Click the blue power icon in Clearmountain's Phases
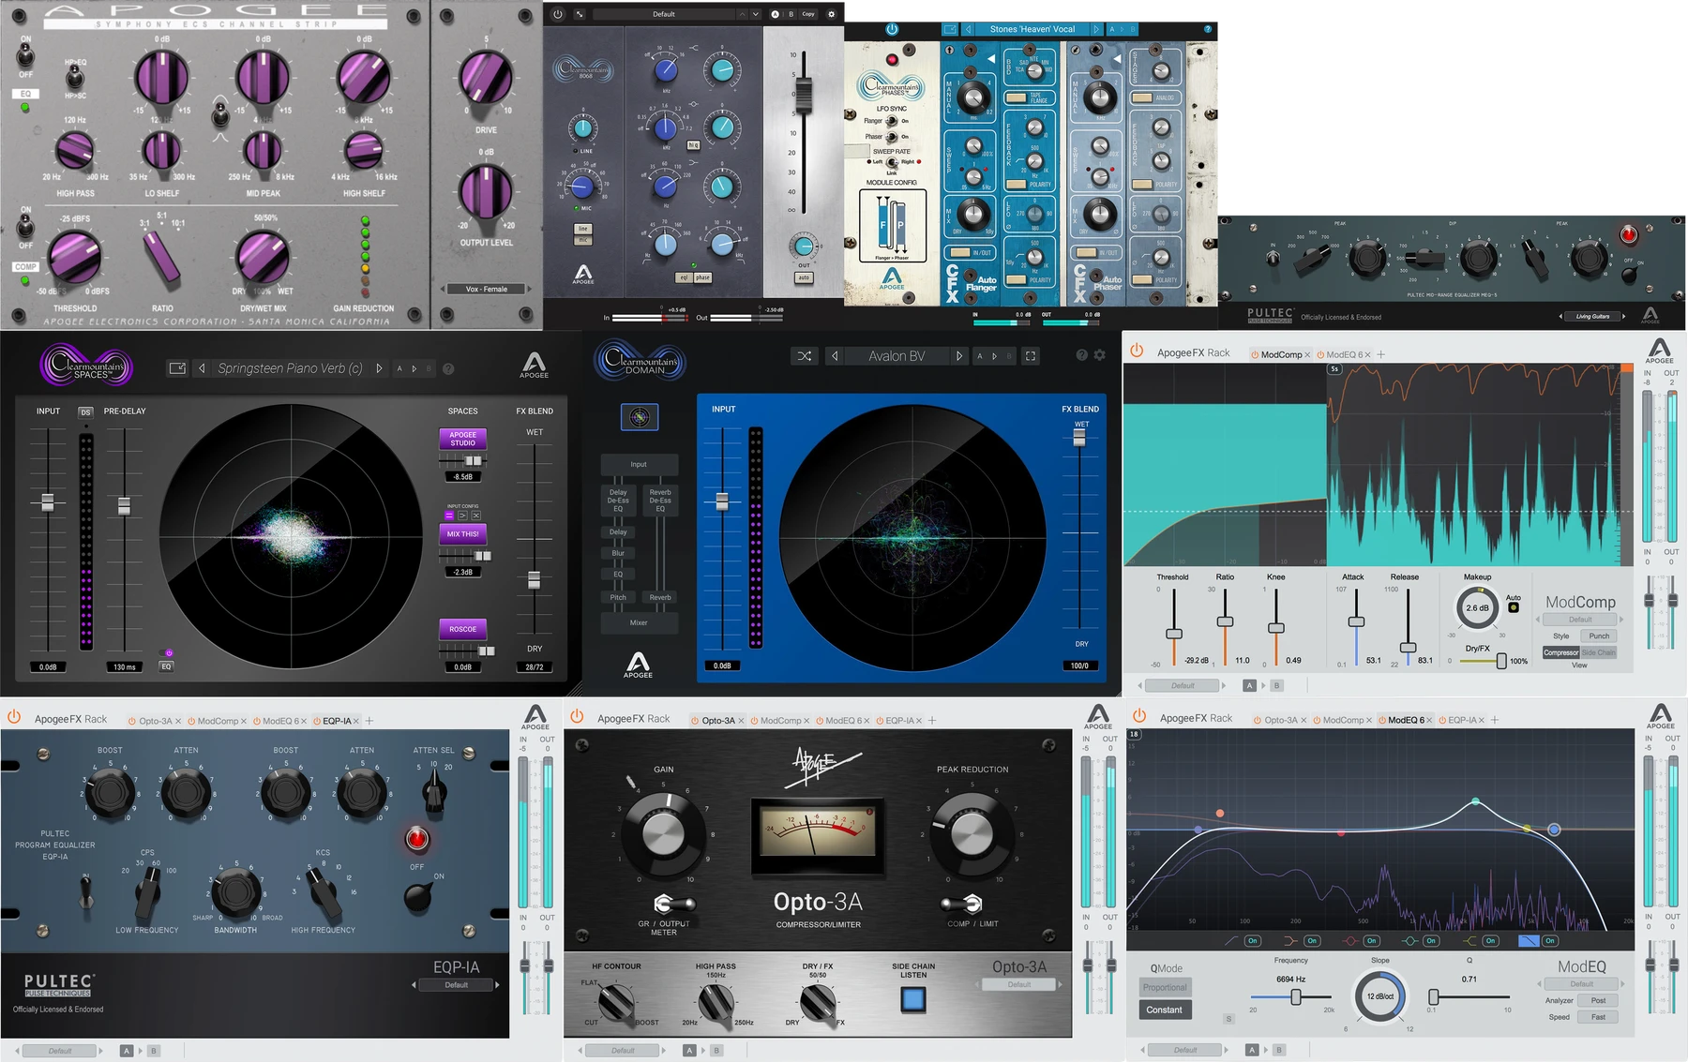 892,29
